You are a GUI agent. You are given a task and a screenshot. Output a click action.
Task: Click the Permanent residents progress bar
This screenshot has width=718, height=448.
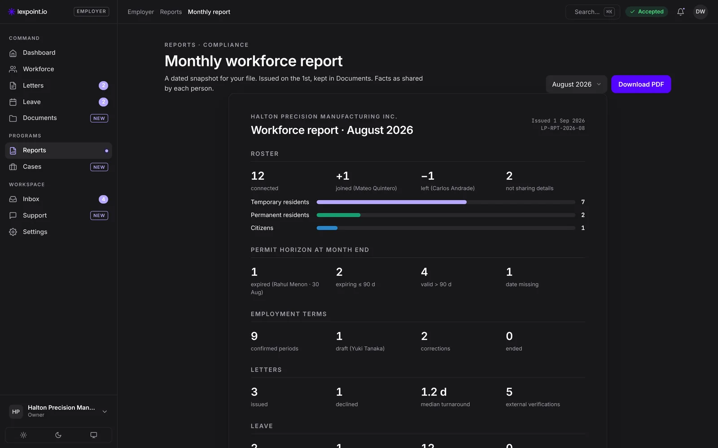click(x=446, y=215)
